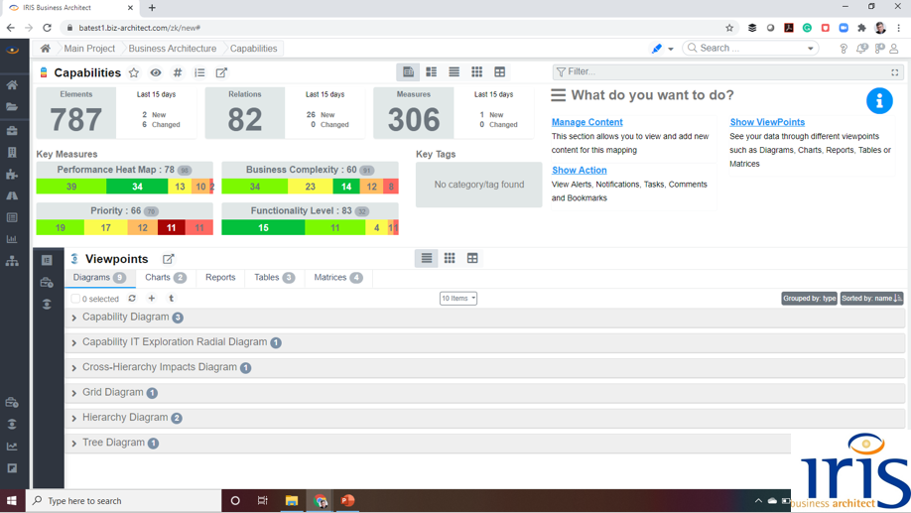Screen dimensions: 911x513
Task: Open the help question mark icon
Action: click(844, 49)
